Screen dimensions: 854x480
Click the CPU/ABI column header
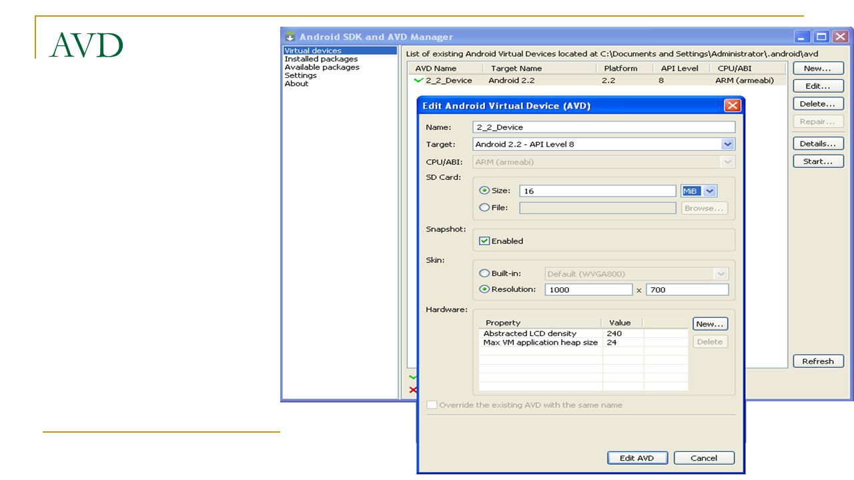pyautogui.click(x=735, y=68)
